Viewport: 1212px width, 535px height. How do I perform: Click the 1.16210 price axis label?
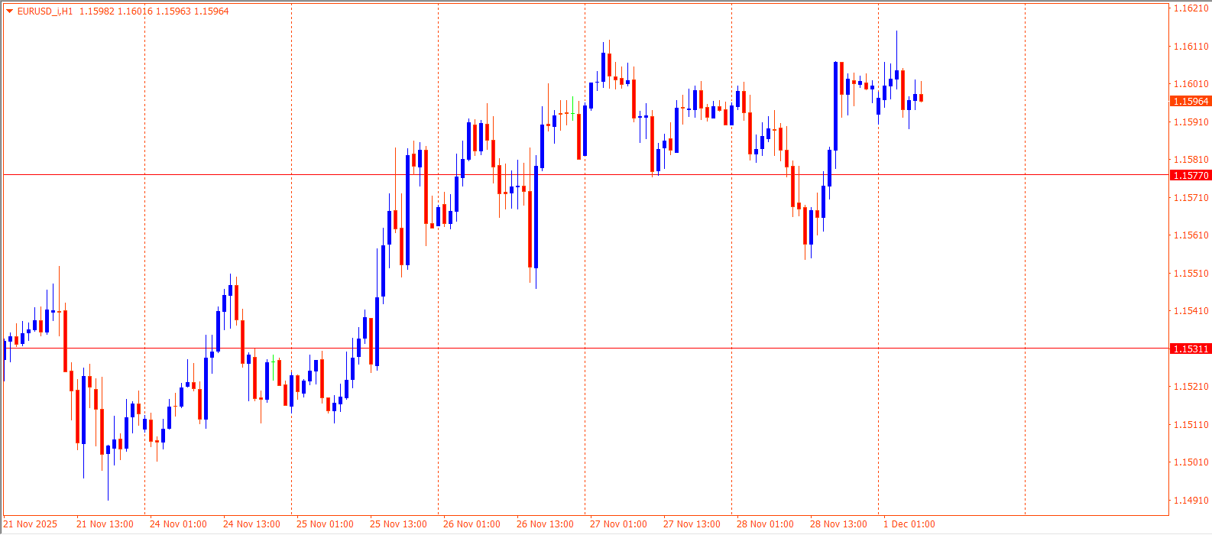point(1191,8)
